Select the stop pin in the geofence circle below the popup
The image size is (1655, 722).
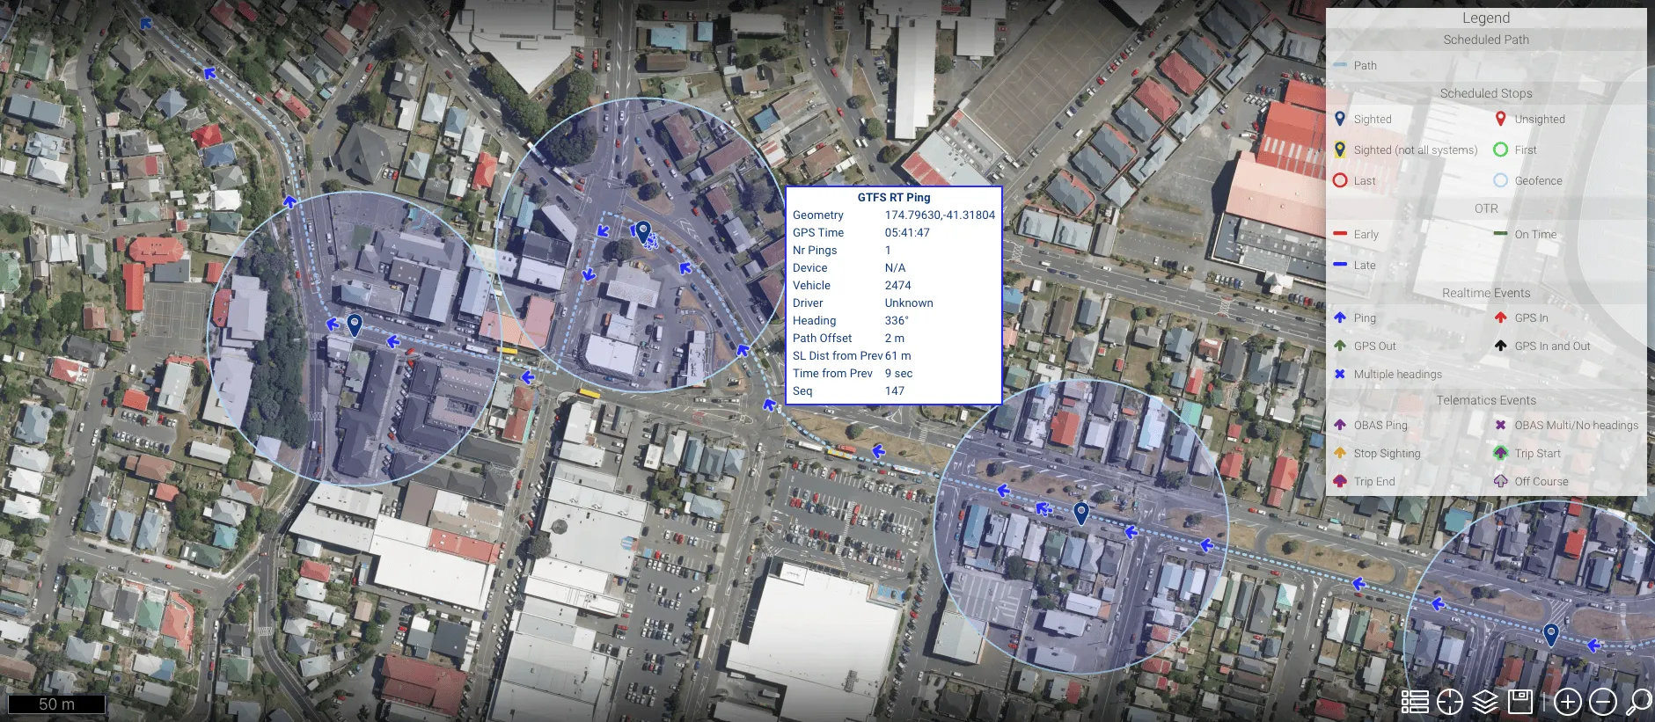(1081, 513)
